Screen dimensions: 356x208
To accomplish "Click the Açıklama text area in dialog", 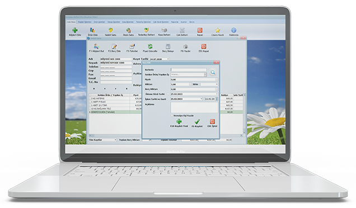I will click(x=194, y=107).
